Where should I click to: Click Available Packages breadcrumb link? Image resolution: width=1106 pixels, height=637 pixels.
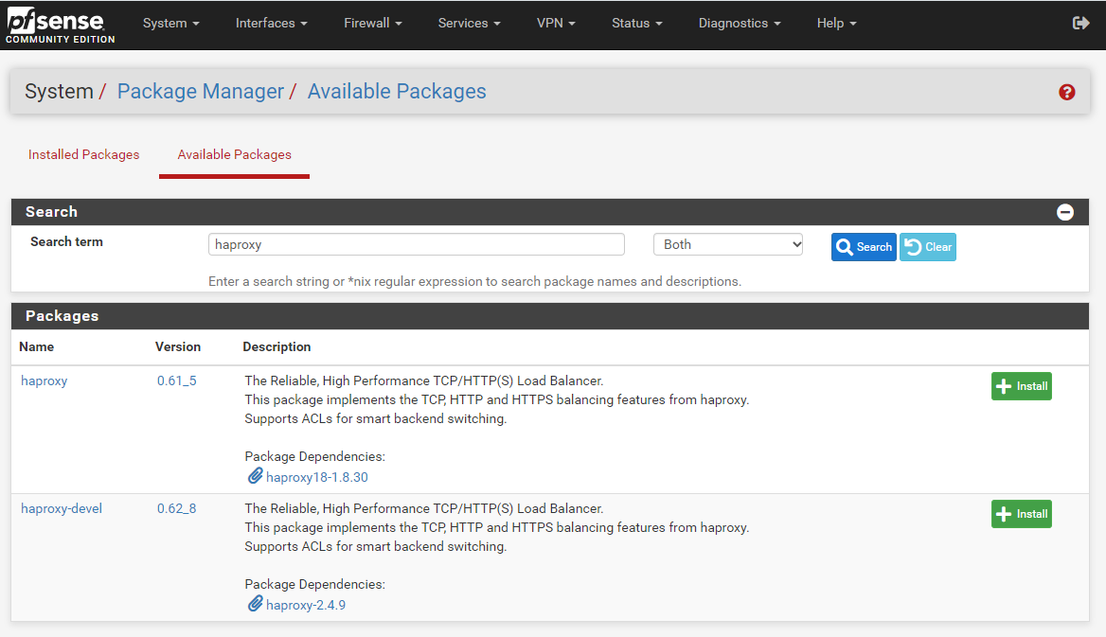click(397, 92)
